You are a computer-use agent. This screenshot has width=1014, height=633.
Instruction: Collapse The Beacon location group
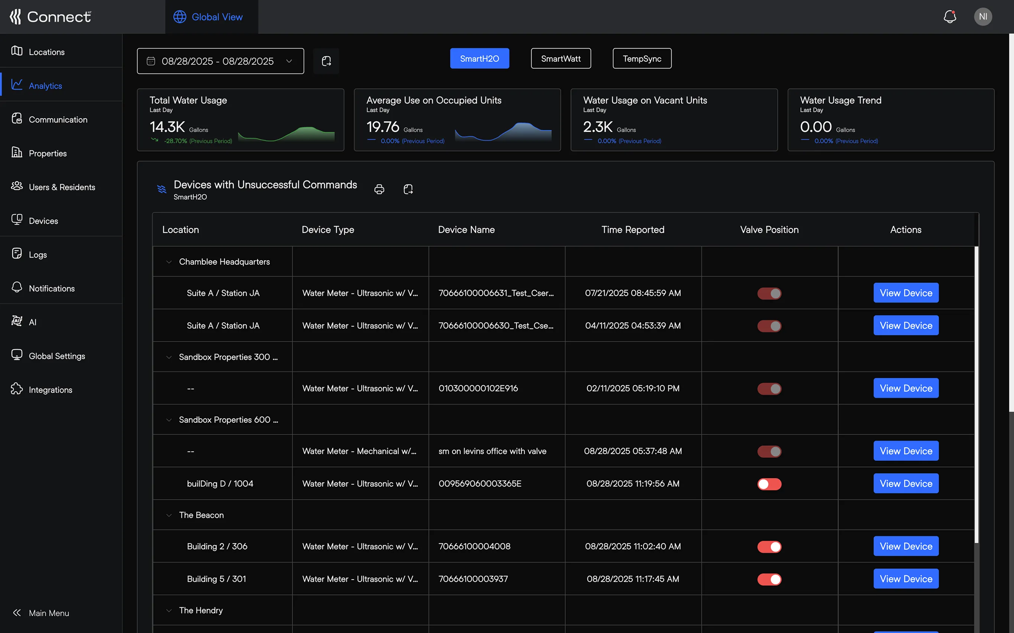(169, 515)
